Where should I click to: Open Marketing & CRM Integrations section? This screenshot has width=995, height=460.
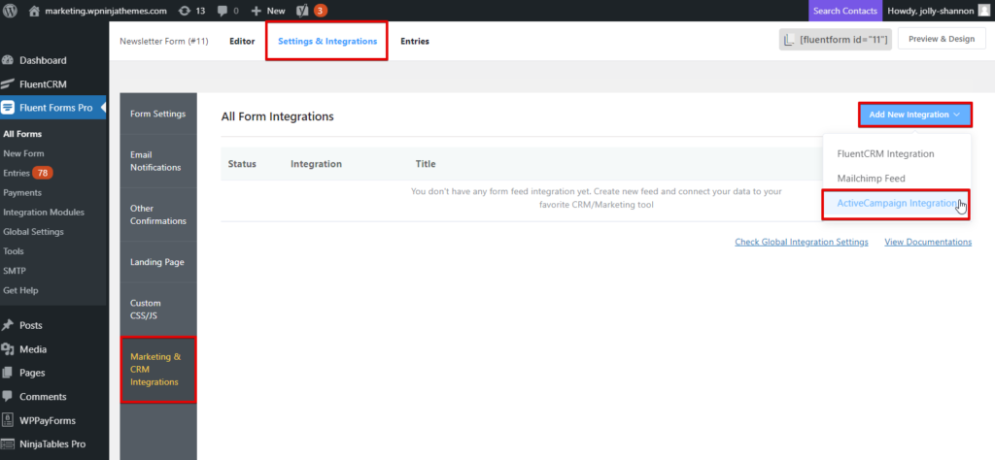(x=158, y=370)
